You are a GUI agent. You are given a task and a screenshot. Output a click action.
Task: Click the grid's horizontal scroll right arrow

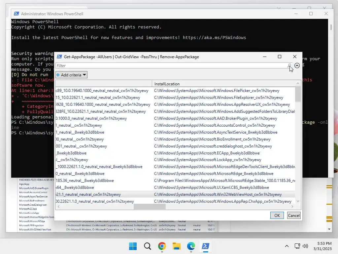pos(292,206)
